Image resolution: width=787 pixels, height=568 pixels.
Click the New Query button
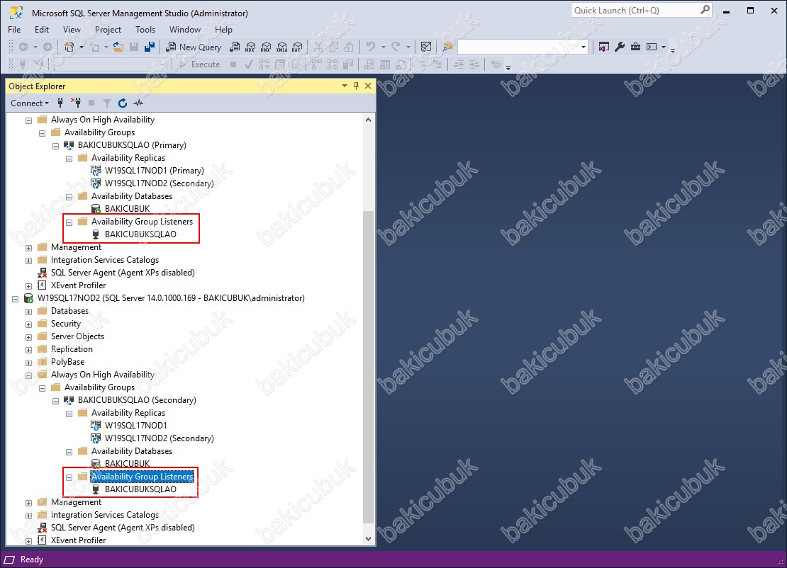pyautogui.click(x=194, y=47)
